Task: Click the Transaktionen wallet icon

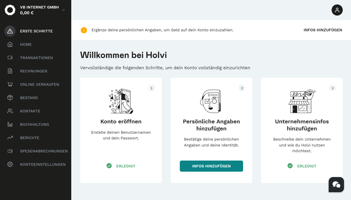Action: point(10,58)
